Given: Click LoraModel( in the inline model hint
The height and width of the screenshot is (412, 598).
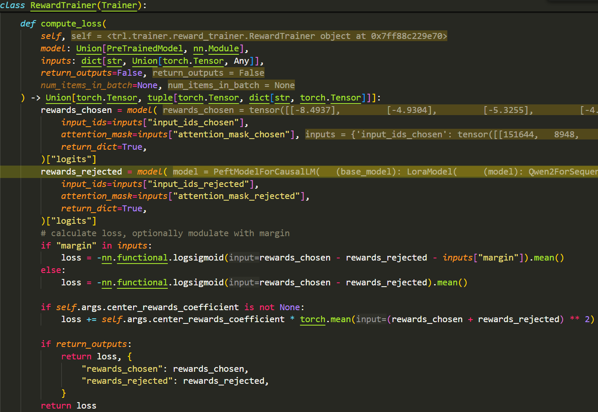Looking at the screenshot, I should pos(432,172).
